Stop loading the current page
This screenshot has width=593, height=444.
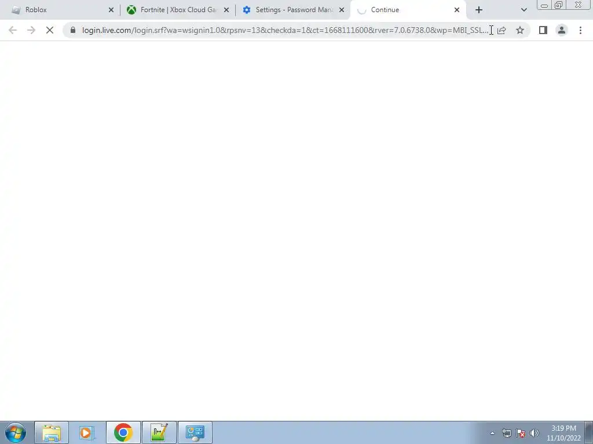(x=50, y=30)
